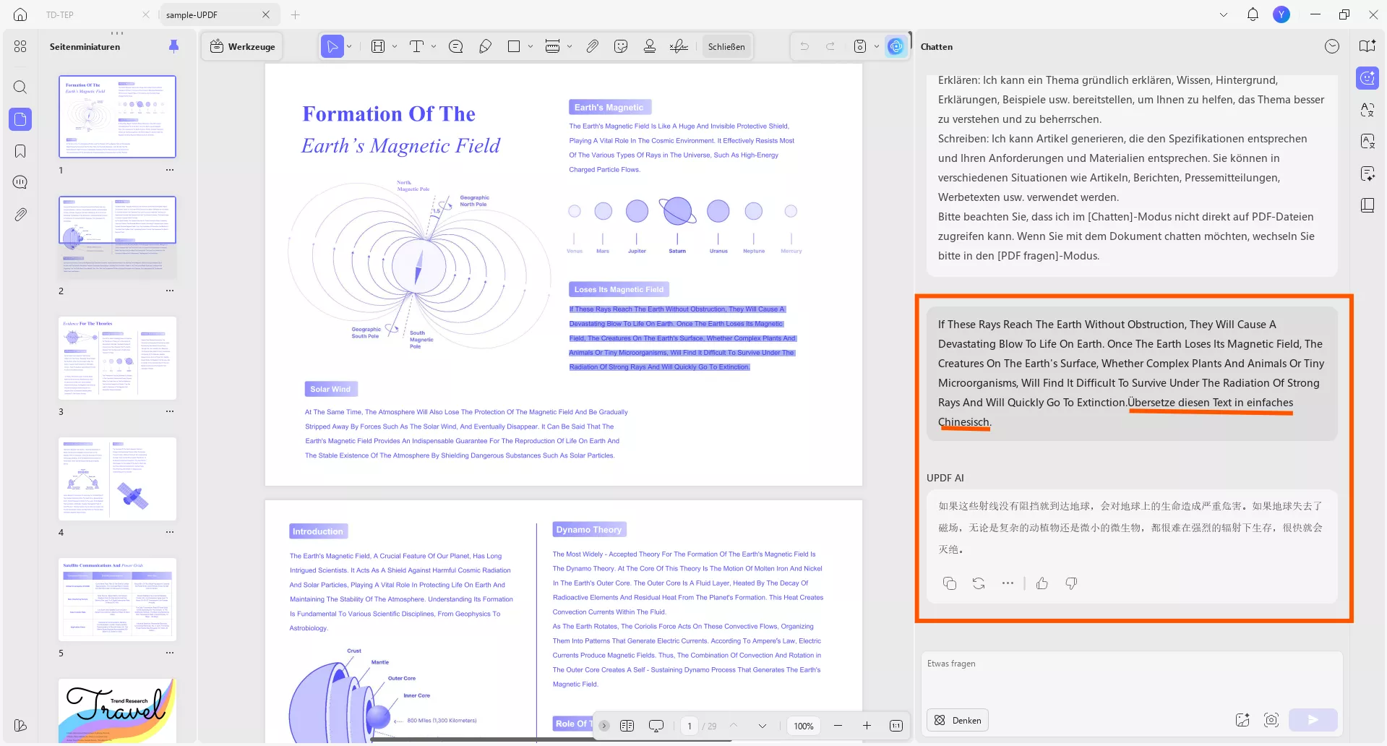Pin the Seitenminiaturen panel
Image resolution: width=1387 pixels, height=746 pixels.
(173, 46)
